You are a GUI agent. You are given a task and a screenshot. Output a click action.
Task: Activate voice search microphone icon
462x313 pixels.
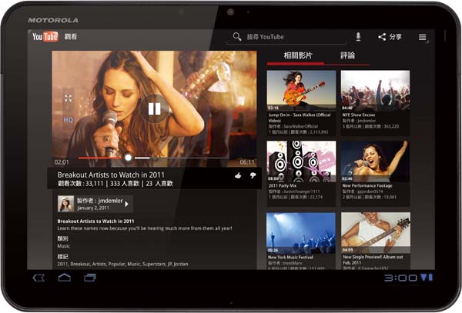358,36
